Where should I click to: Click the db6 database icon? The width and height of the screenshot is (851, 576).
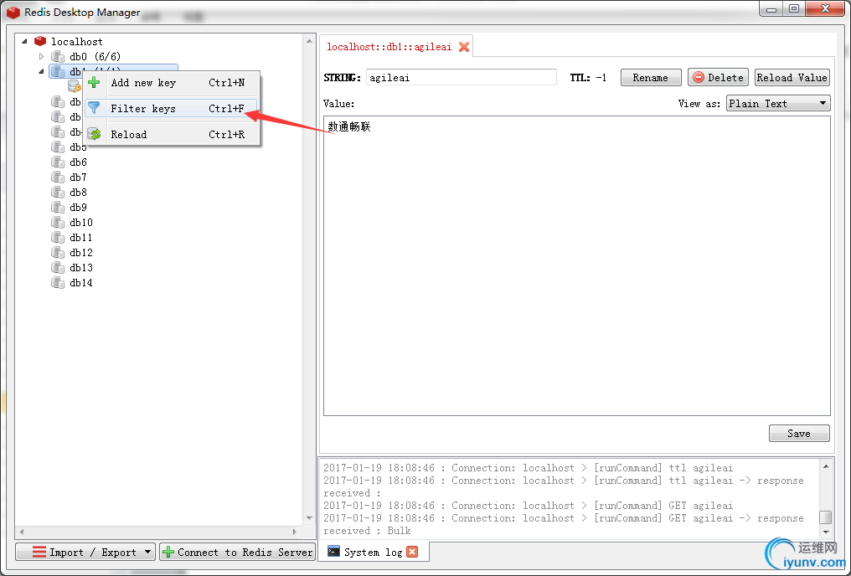pos(58,162)
